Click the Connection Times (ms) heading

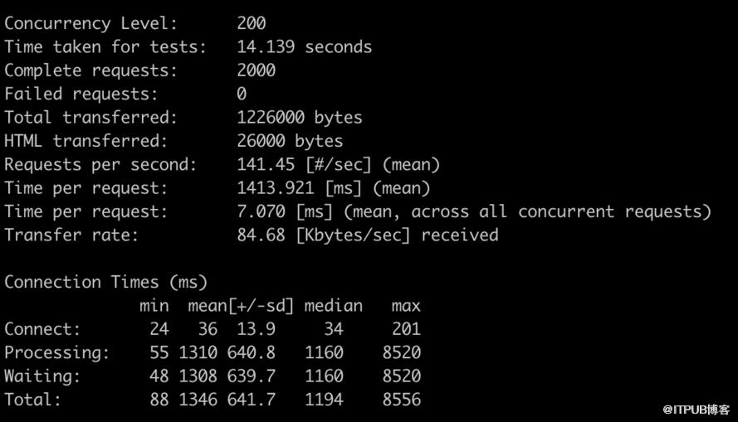coord(106,282)
